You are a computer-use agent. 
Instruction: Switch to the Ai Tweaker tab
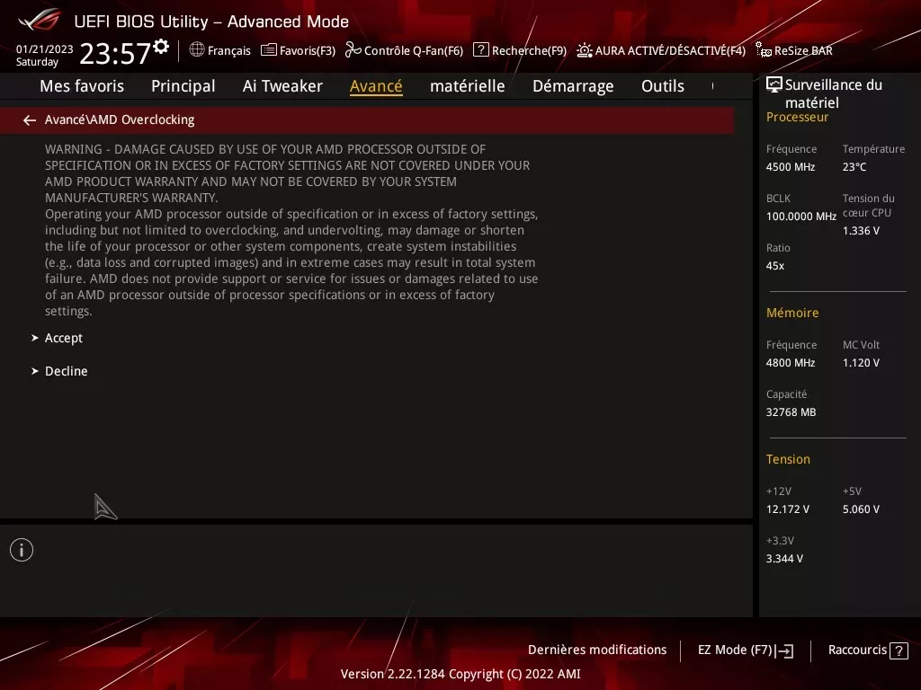pyautogui.click(x=282, y=85)
